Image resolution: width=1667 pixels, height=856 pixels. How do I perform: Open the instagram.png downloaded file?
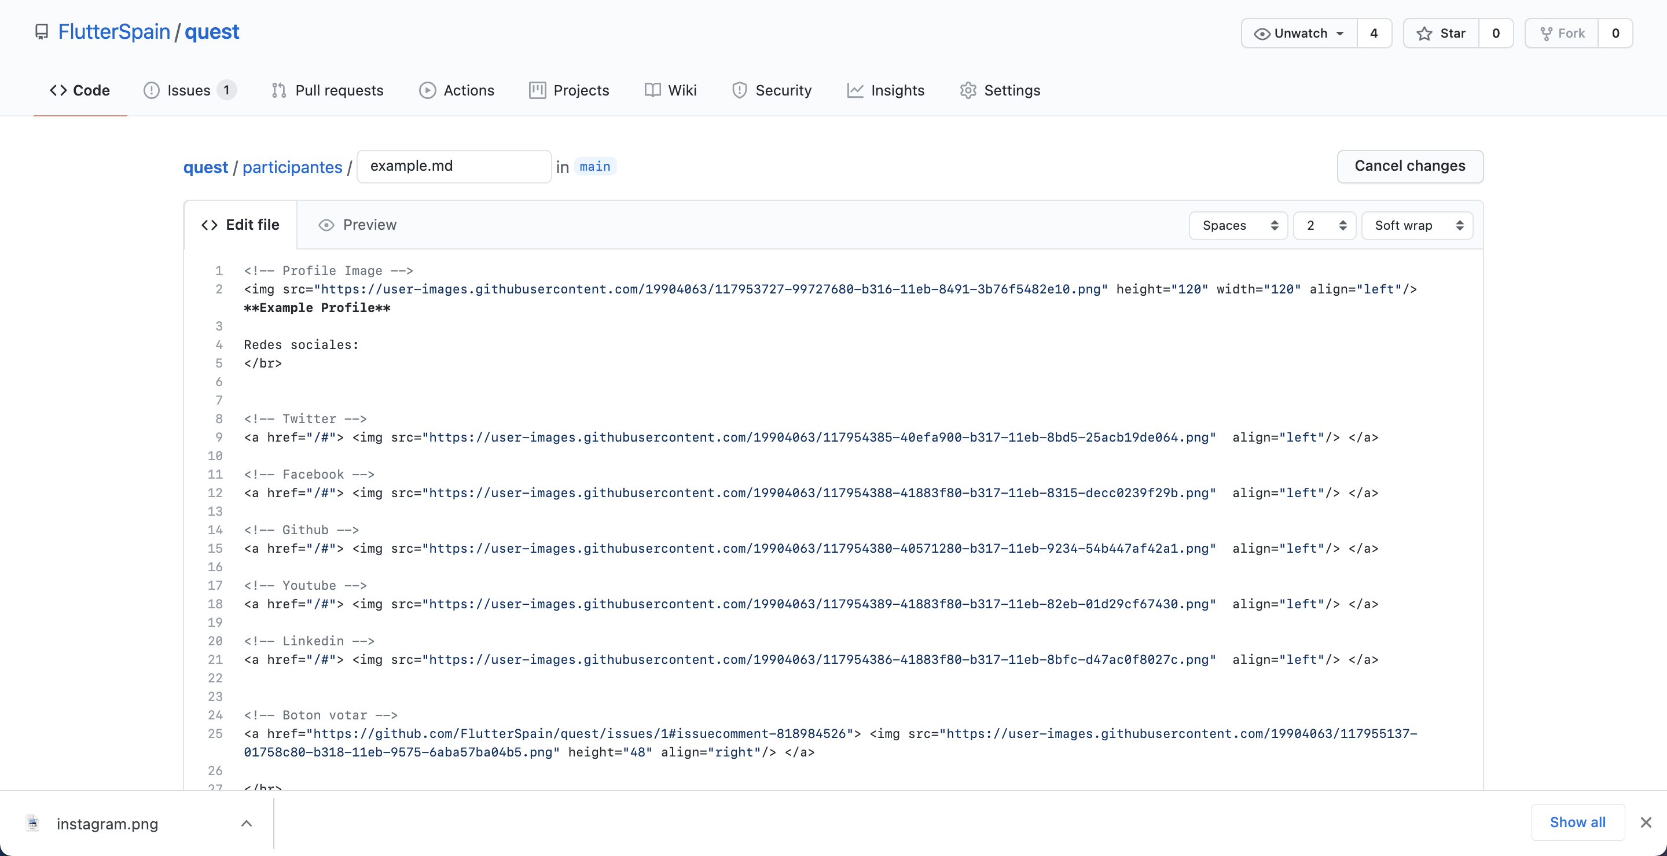[108, 824]
